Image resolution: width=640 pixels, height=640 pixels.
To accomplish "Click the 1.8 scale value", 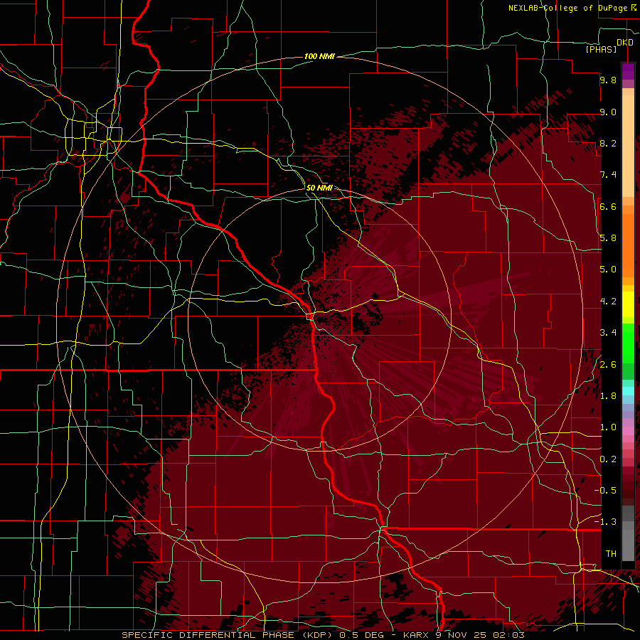I will click(608, 396).
